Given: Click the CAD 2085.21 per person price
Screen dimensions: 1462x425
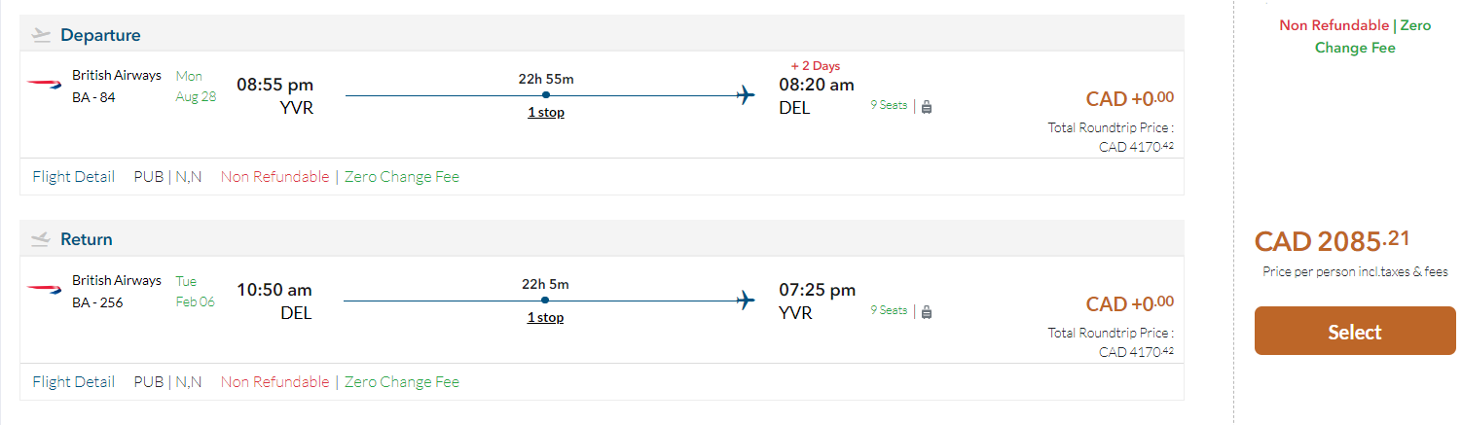Looking at the screenshot, I should pyautogui.click(x=1332, y=241).
